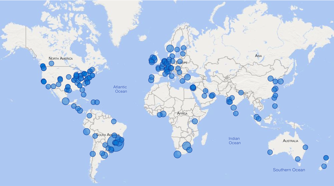
Task: Select the Asia continent label
Action: [x=258, y=56]
